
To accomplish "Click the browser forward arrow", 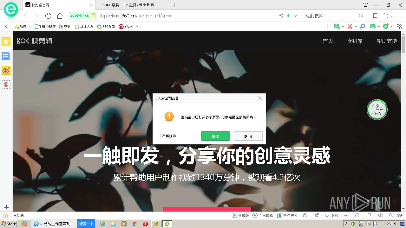I will (x=36, y=16).
